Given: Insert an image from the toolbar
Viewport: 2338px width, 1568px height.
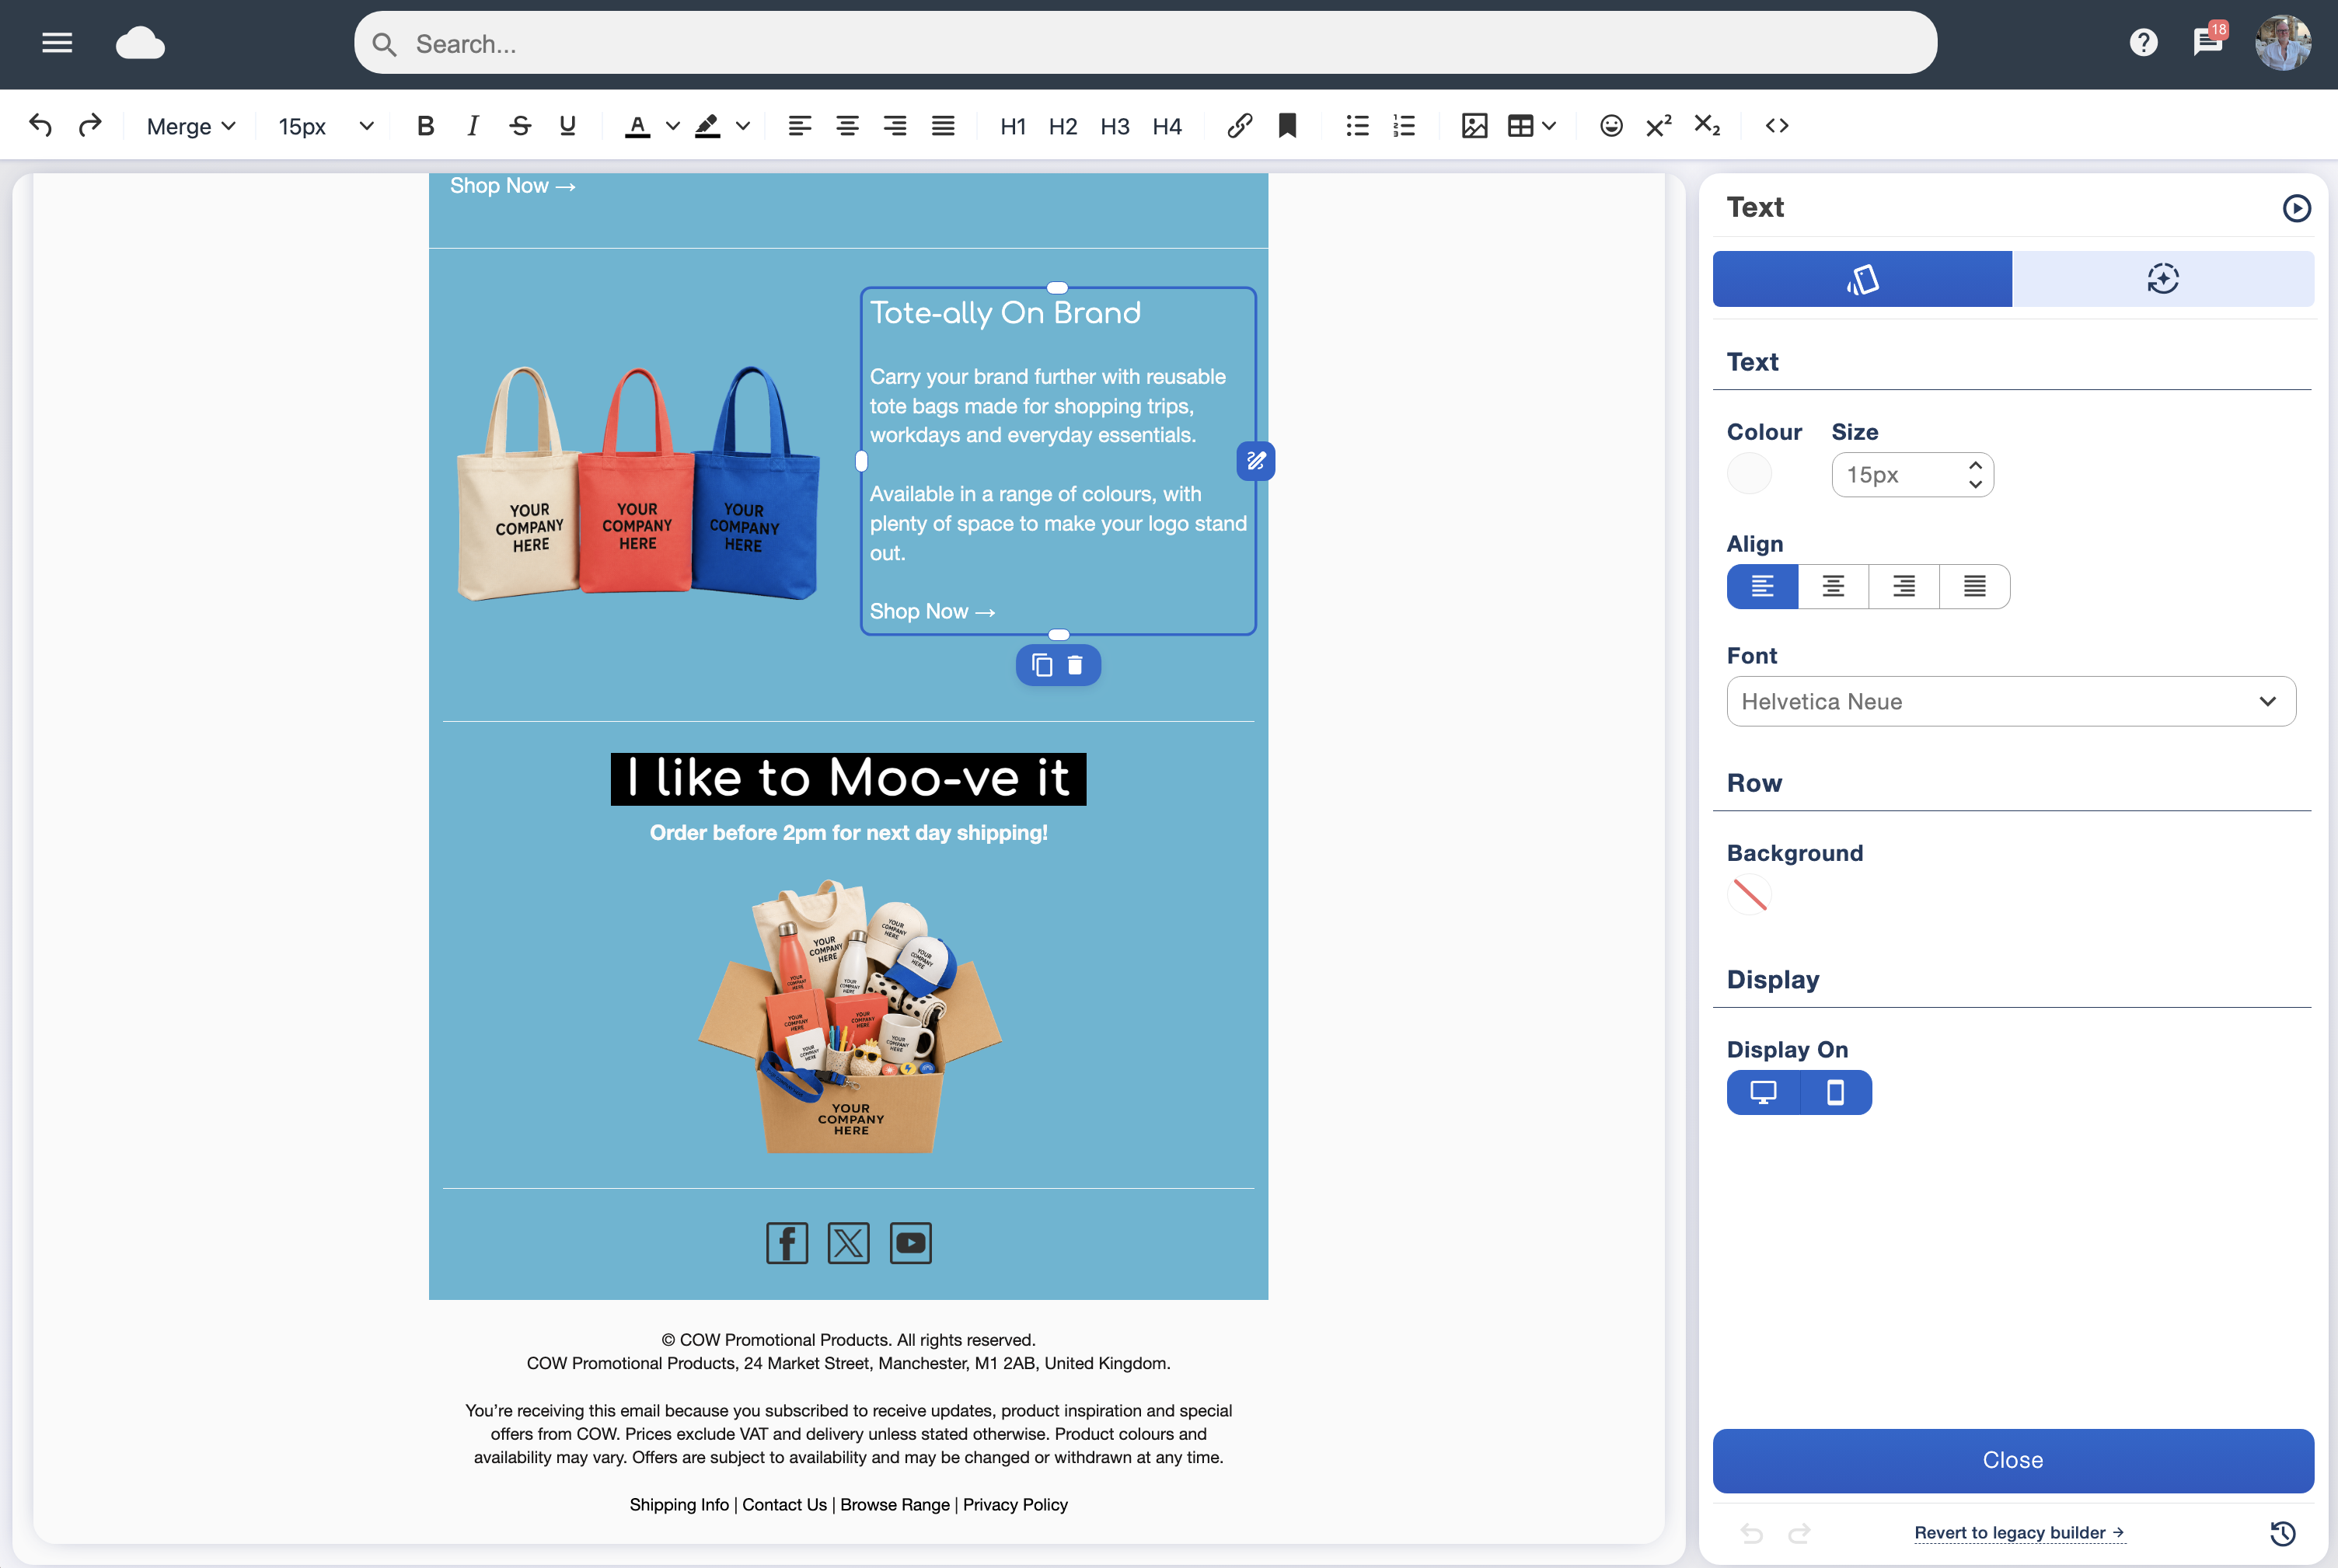Looking at the screenshot, I should point(1474,126).
